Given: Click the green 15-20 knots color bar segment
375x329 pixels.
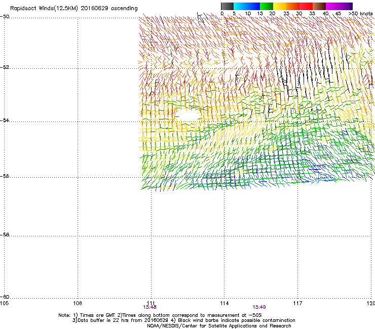Looking at the screenshot, I should click(x=267, y=6).
